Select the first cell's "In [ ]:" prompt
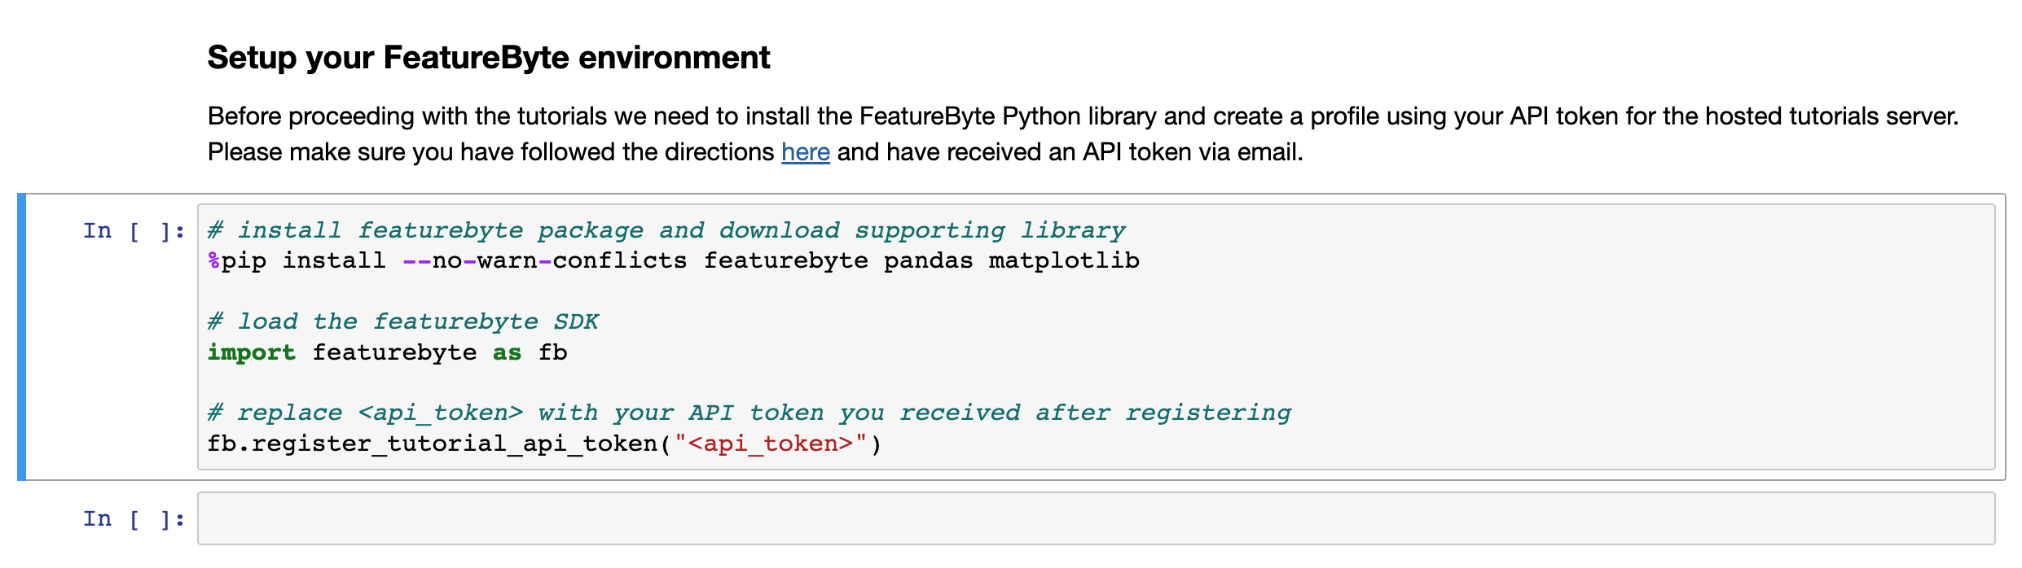Viewport: 2022px width, 568px height. [134, 231]
